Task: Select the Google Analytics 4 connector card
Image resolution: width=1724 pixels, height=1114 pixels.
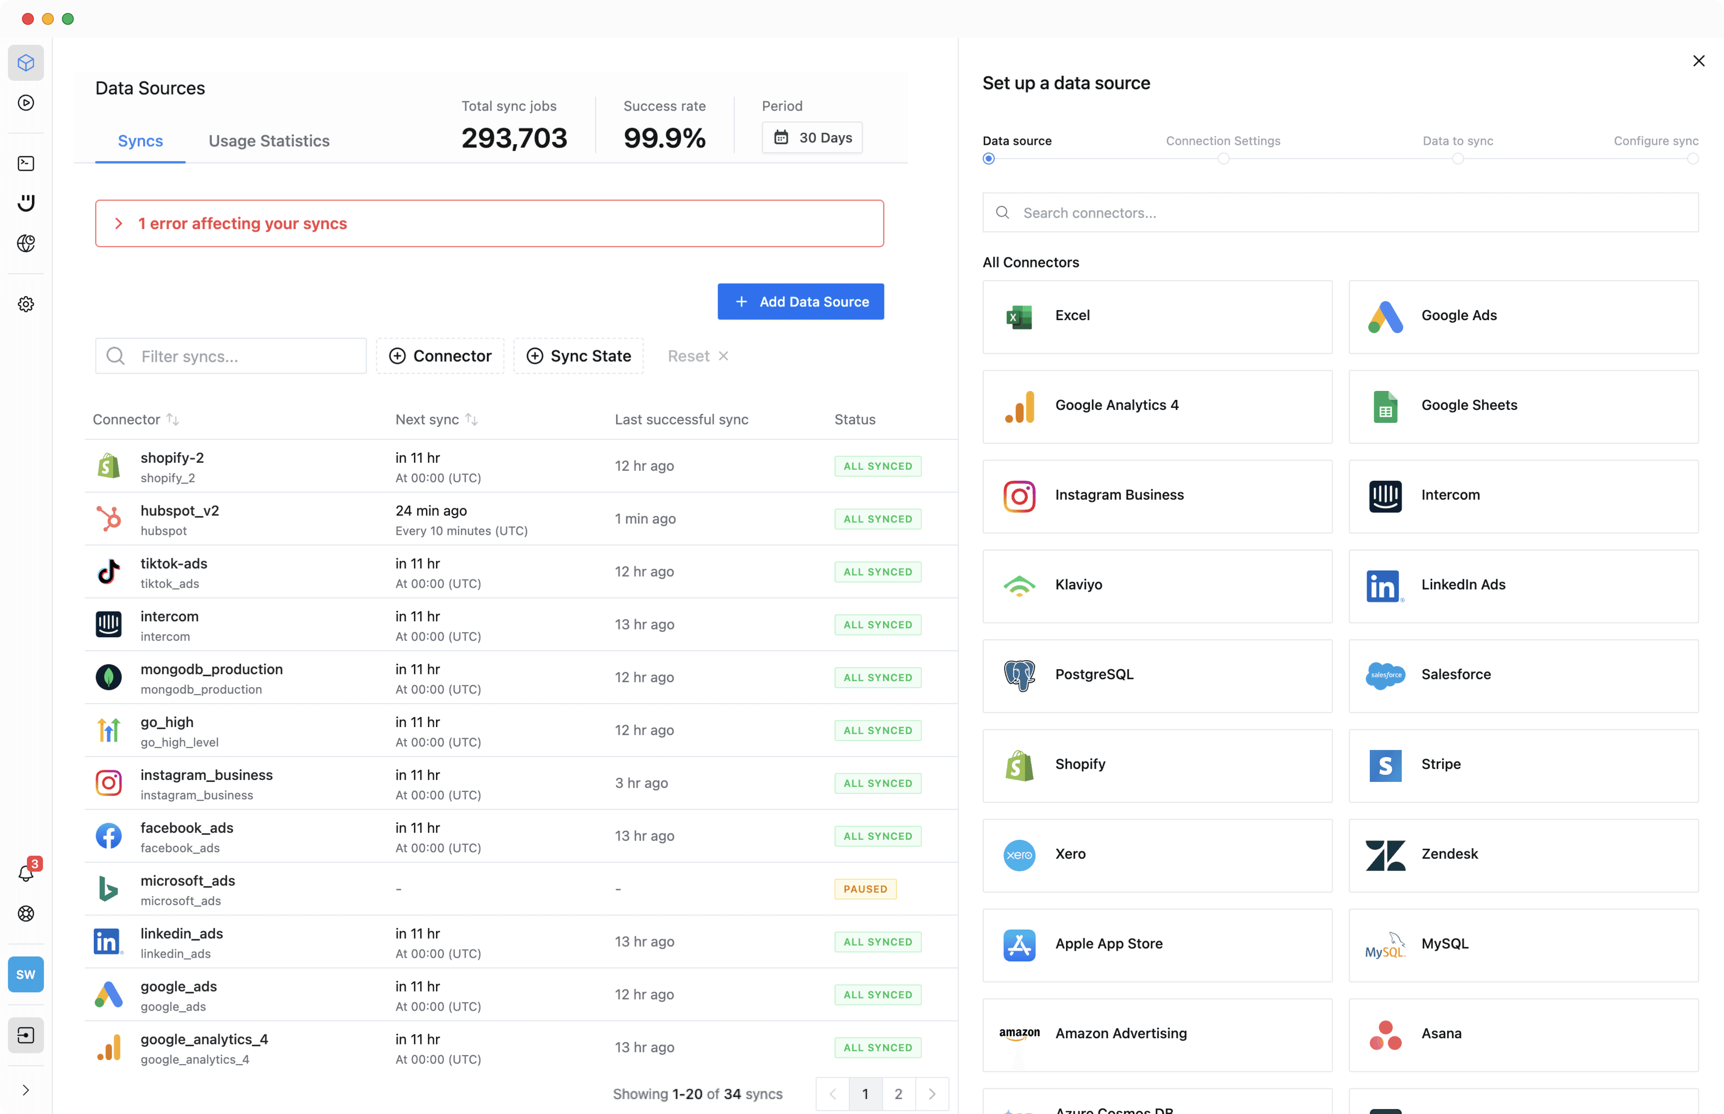Action: click(1157, 407)
